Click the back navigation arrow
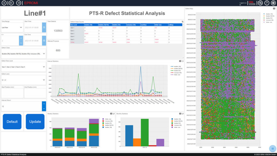 pos(11,3)
